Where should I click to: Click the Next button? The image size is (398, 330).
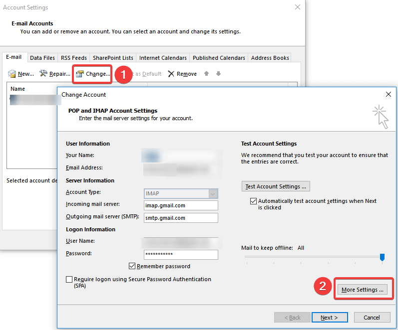pyautogui.click(x=330, y=318)
